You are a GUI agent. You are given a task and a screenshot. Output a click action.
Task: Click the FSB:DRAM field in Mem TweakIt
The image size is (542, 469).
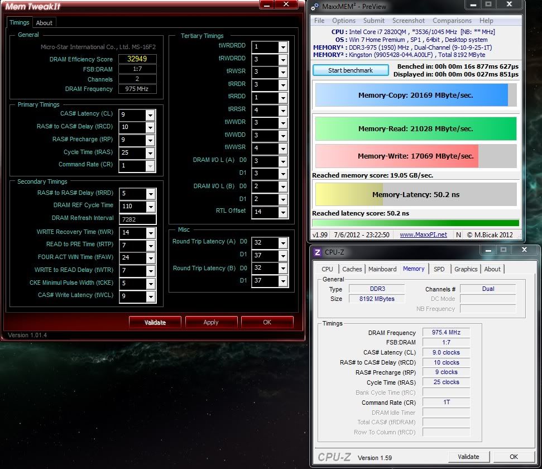137,69
